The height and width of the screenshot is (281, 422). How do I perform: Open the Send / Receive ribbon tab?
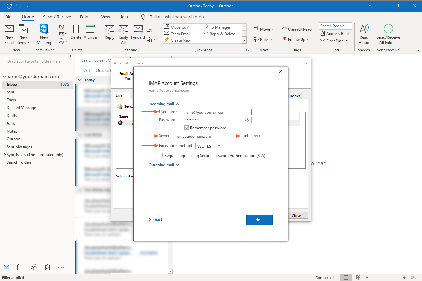pyautogui.click(x=57, y=17)
